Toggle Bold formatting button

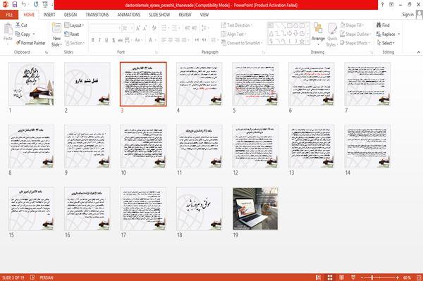click(93, 40)
